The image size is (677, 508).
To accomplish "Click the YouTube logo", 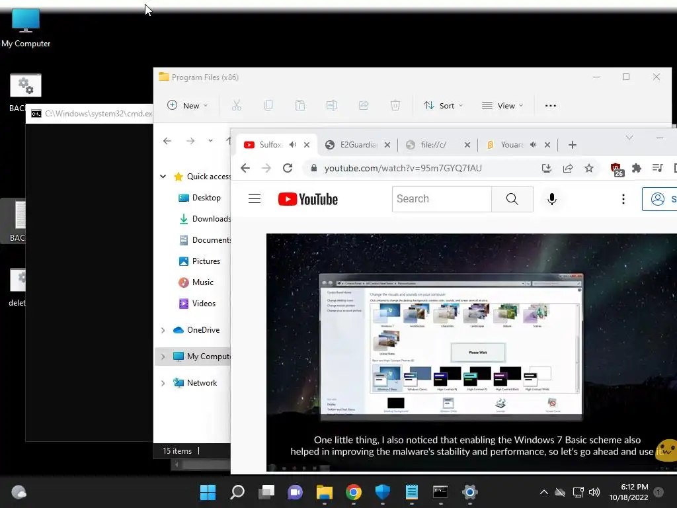I will point(308,199).
